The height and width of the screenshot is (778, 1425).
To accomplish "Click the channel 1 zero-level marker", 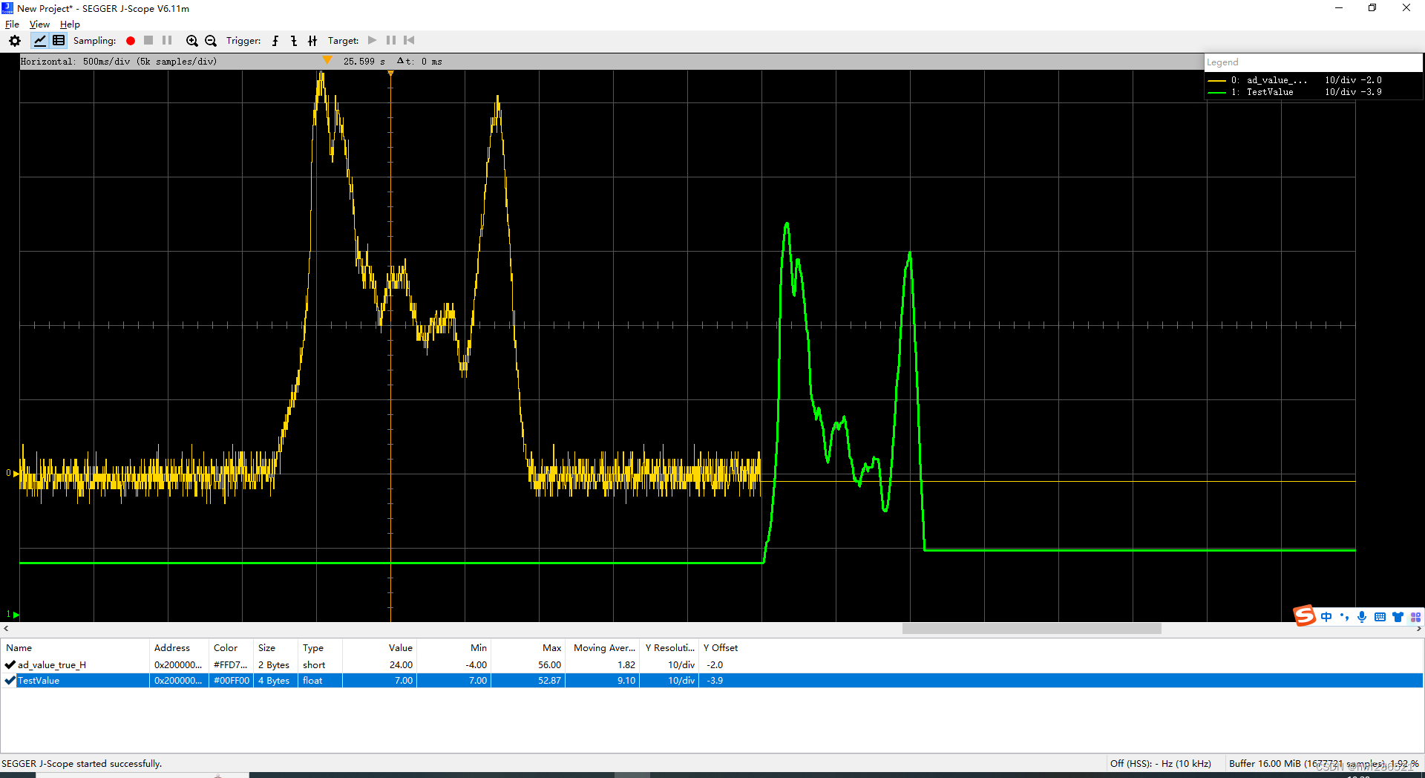I will point(13,614).
